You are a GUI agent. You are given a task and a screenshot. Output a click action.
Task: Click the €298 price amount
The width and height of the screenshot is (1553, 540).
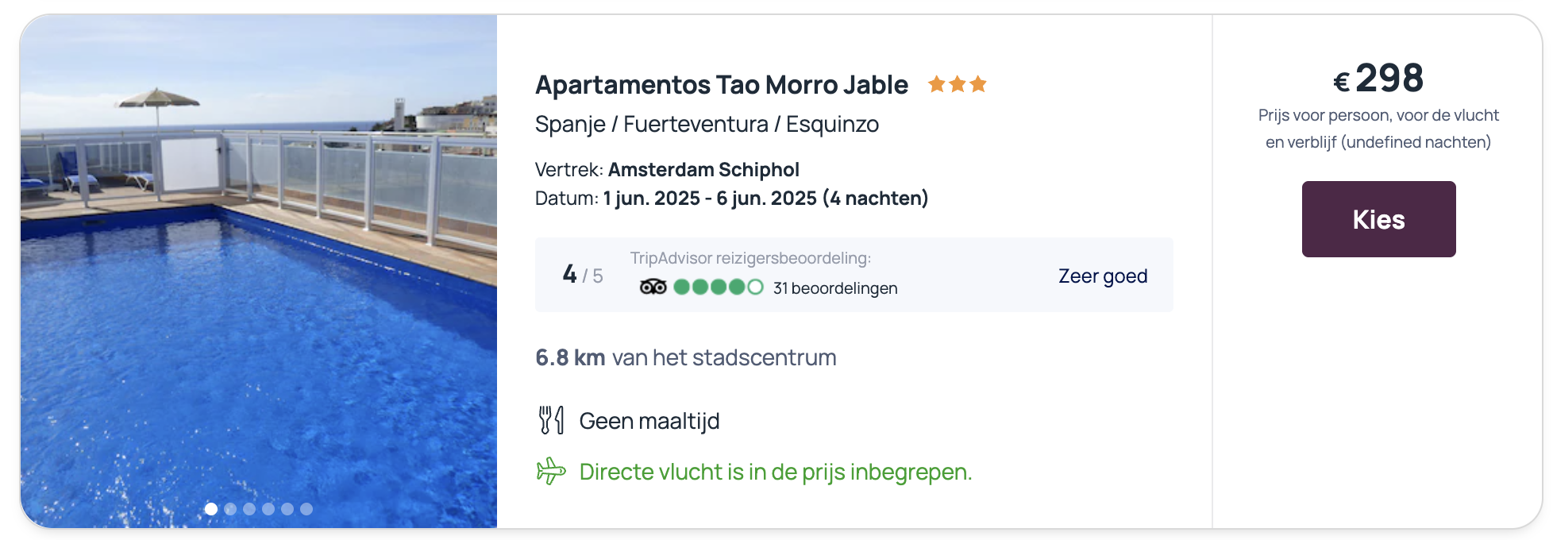tap(1378, 78)
